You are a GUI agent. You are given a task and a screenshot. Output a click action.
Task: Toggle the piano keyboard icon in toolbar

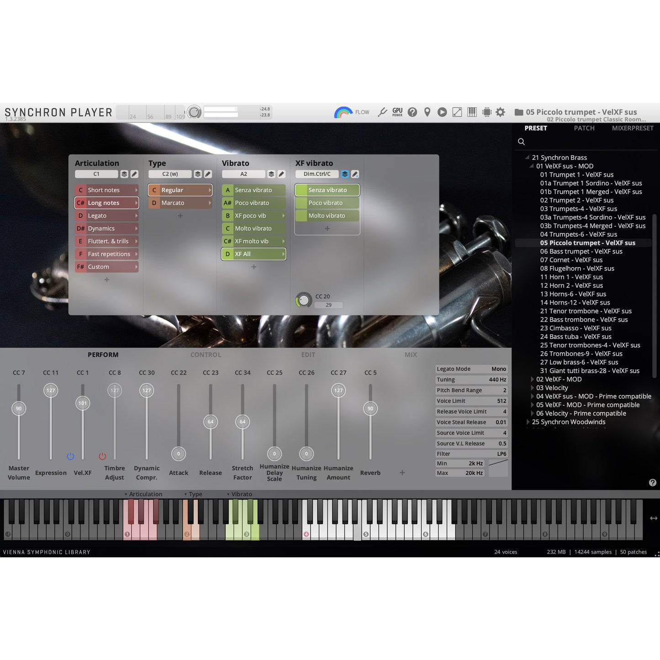point(472,112)
